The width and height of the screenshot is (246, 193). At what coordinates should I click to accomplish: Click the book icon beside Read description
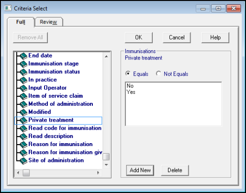[24, 136]
